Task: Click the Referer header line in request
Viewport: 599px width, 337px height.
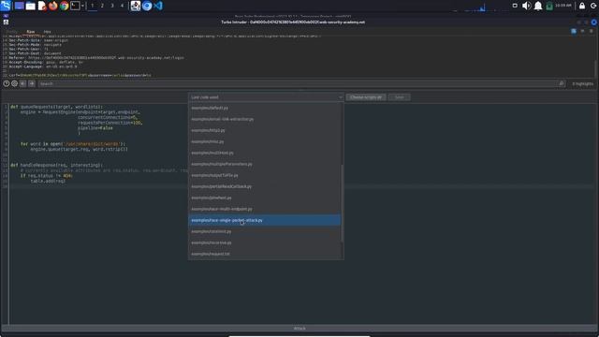Action: [96, 58]
